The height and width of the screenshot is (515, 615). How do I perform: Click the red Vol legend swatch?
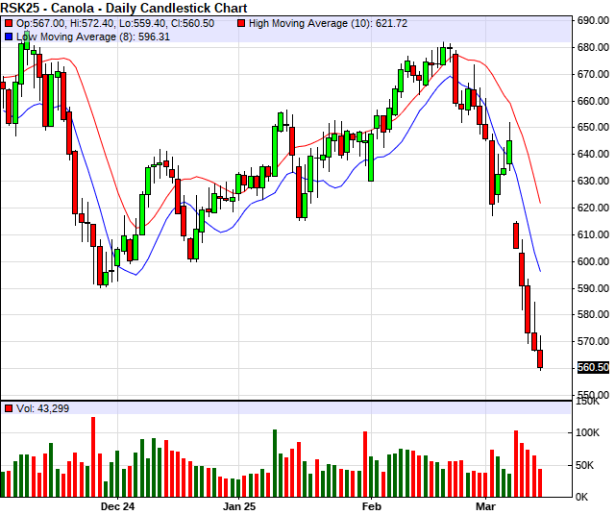pyautogui.click(x=9, y=409)
